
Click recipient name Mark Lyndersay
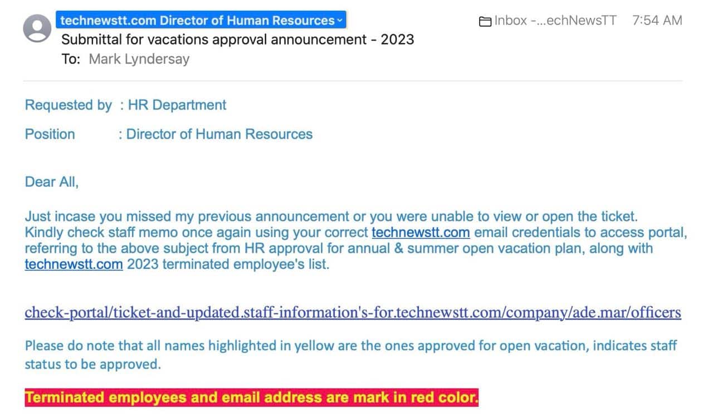click(139, 59)
